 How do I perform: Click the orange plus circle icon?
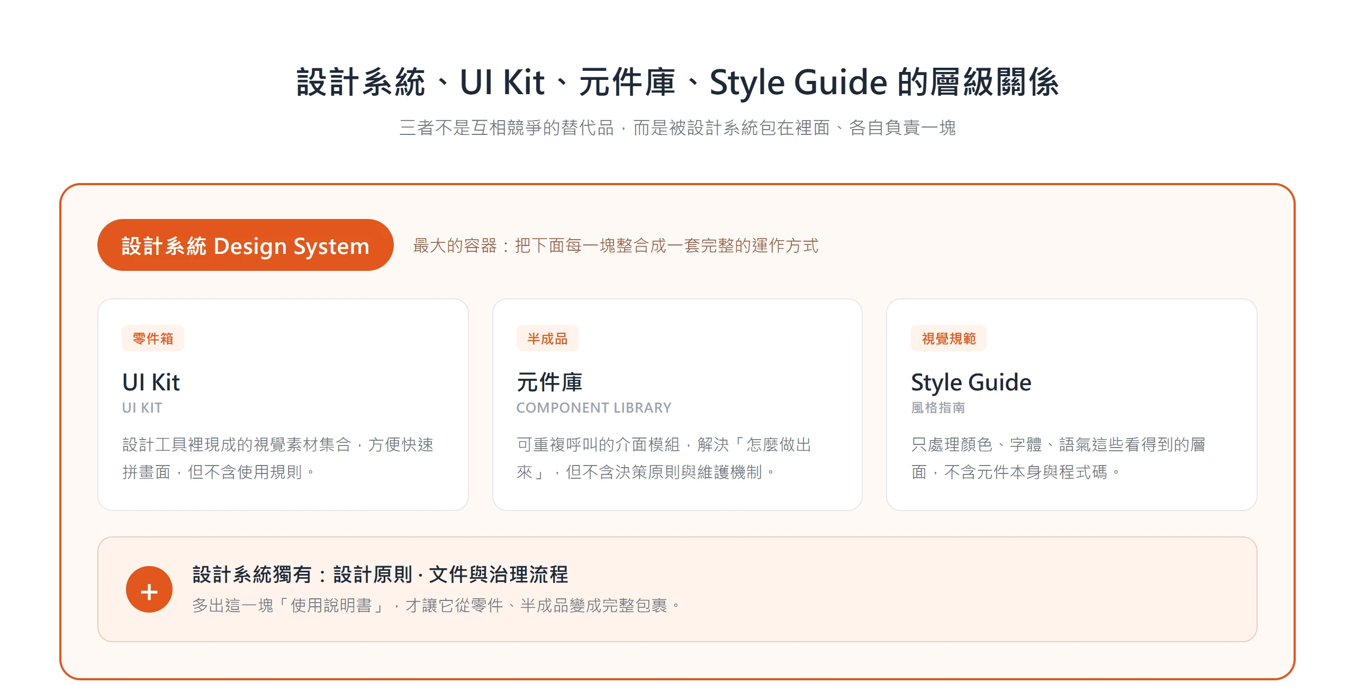tap(149, 589)
